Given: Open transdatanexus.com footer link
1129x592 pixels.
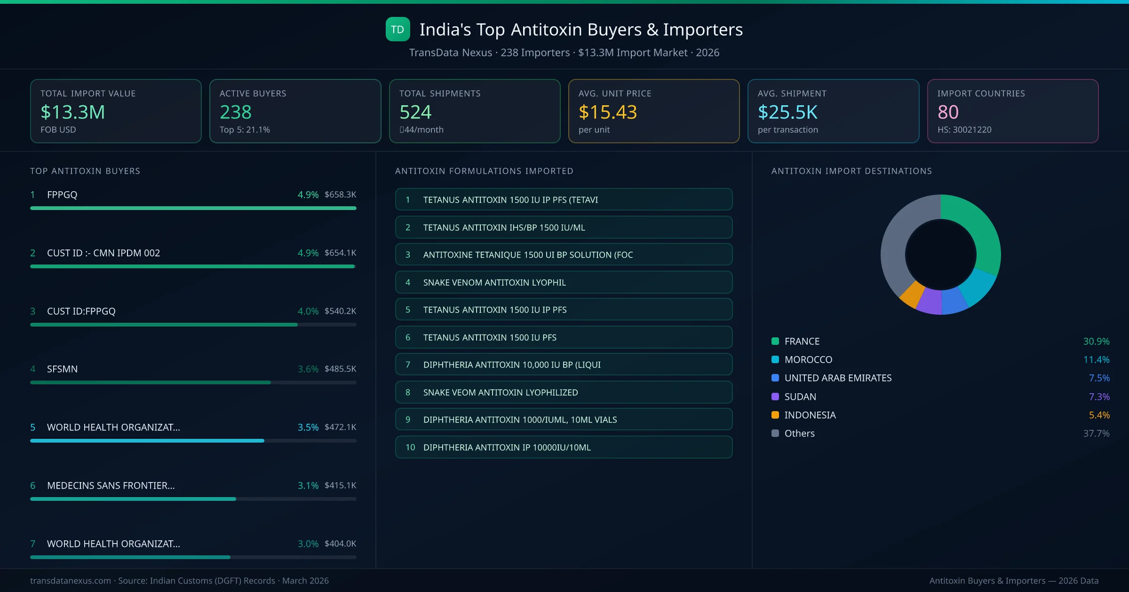Looking at the screenshot, I should pos(71,581).
